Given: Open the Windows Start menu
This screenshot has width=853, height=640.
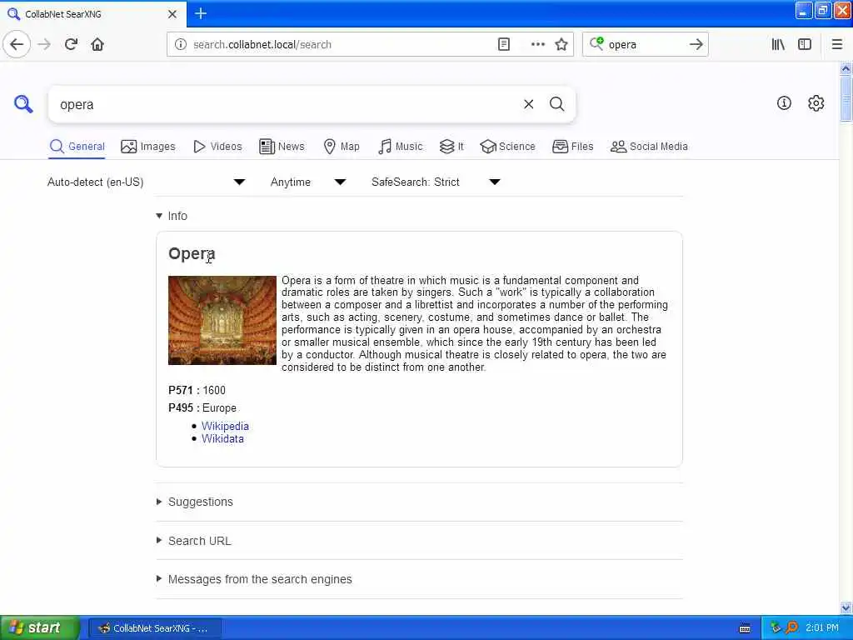Looking at the screenshot, I should pyautogui.click(x=39, y=627).
